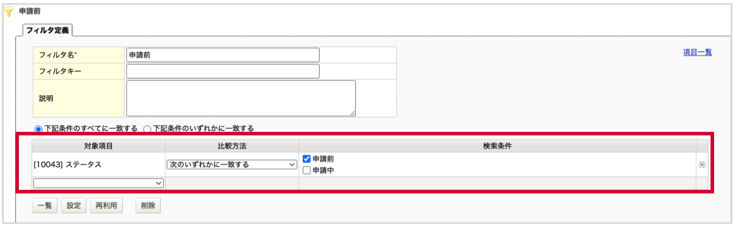Select 下記条件のいずれかに一致する radio button
The height and width of the screenshot is (227, 734).
148,129
